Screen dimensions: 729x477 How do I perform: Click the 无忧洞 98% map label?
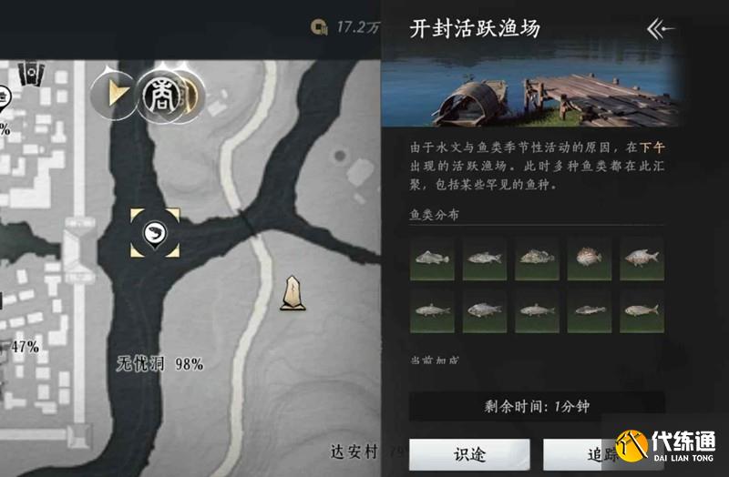(160, 364)
